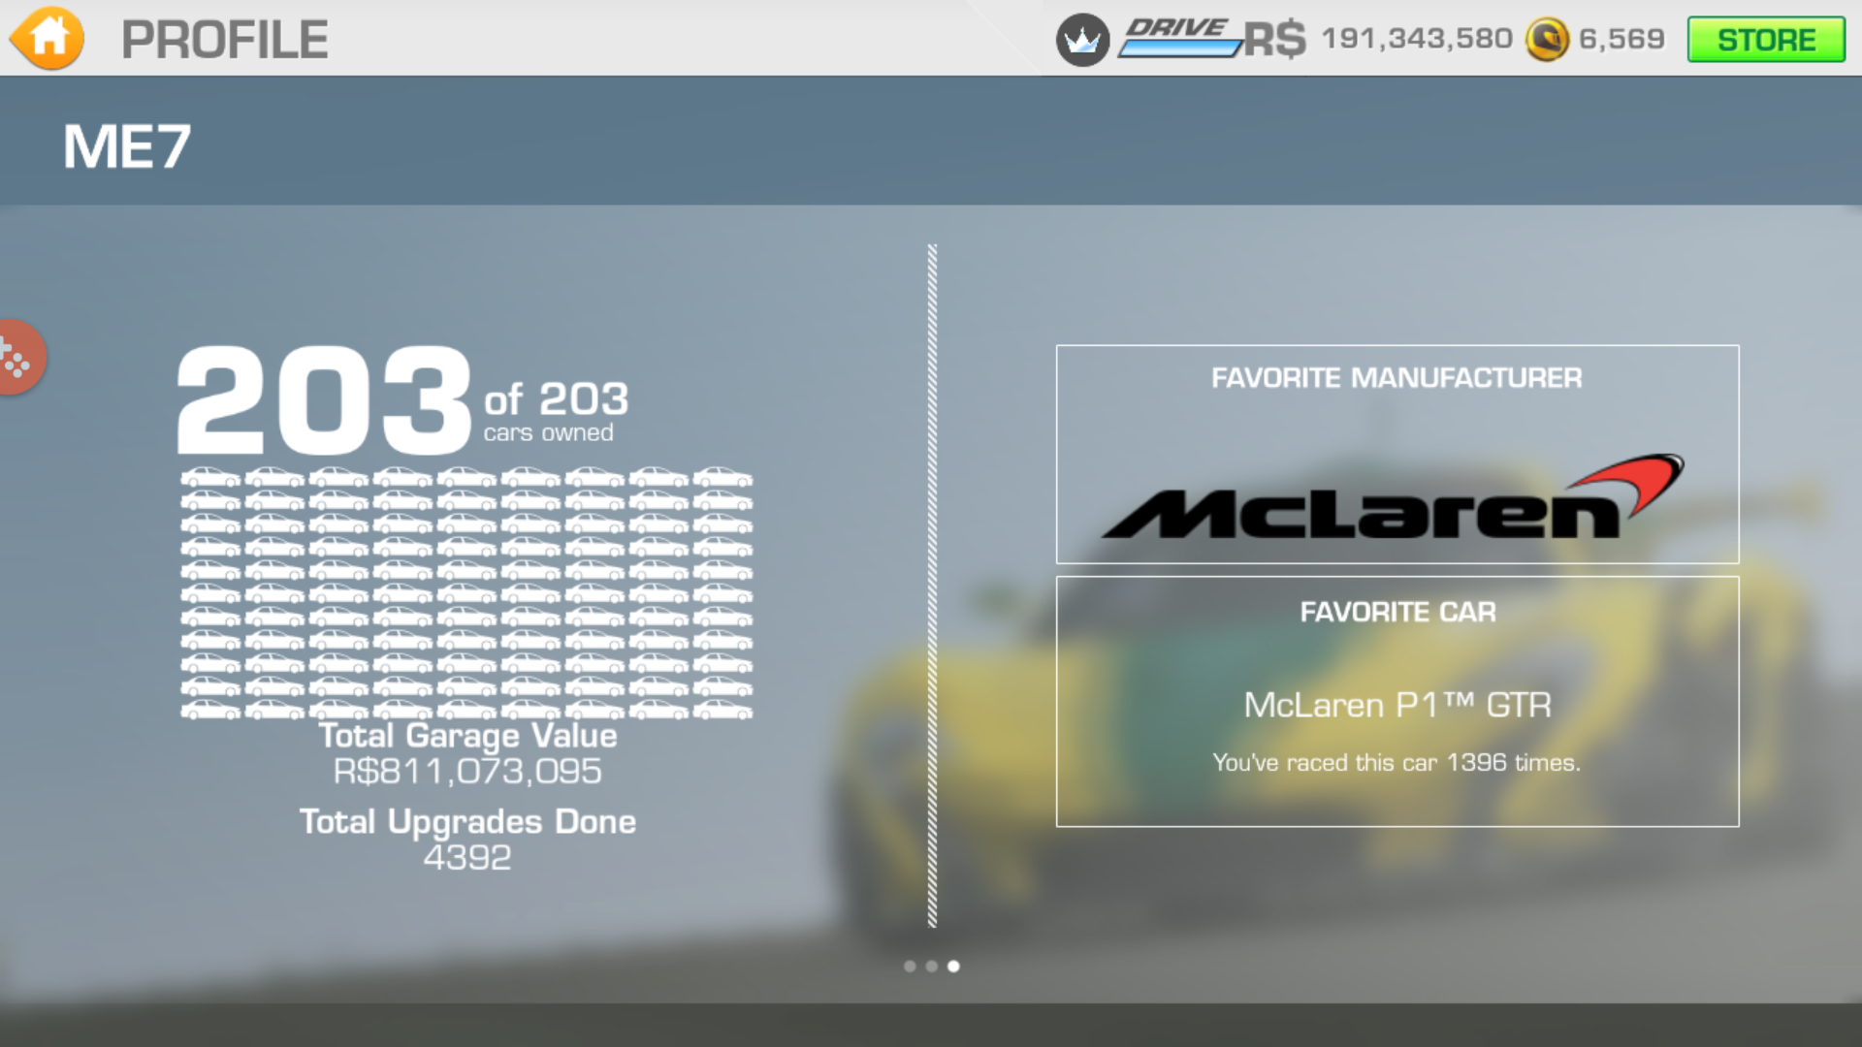Viewport: 1862px width, 1047px height.
Task: Tap the gold balance 6,569
Action: click(1621, 39)
